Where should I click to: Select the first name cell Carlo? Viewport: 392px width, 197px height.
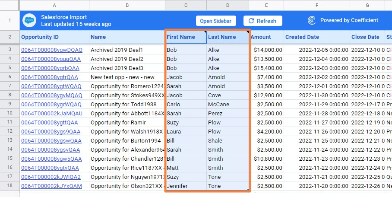[186, 104]
